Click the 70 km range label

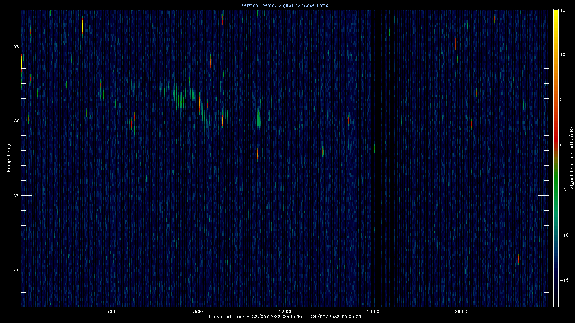coord(17,196)
